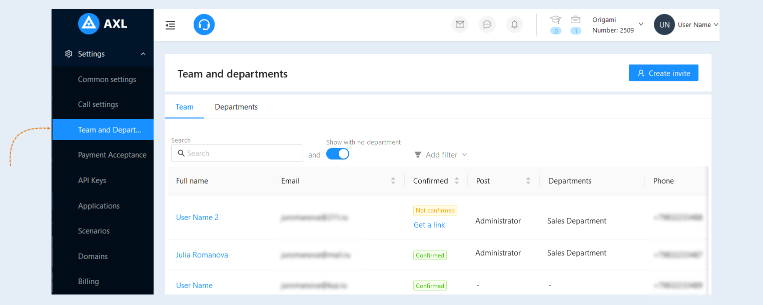
Task: Click the Team and departments page heading
Action: (x=233, y=74)
